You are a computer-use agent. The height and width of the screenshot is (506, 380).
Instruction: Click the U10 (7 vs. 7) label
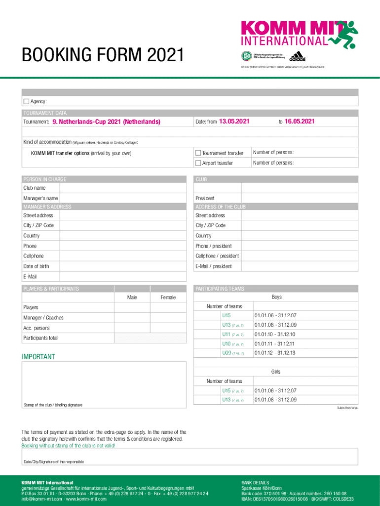pyautogui.click(x=233, y=344)
